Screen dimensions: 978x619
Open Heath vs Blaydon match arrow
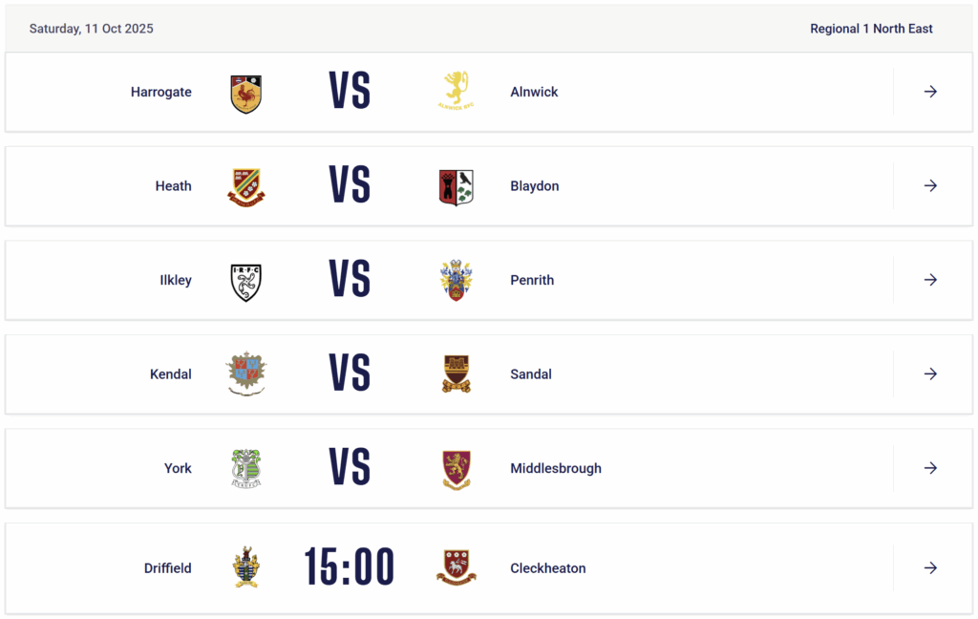click(930, 186)
